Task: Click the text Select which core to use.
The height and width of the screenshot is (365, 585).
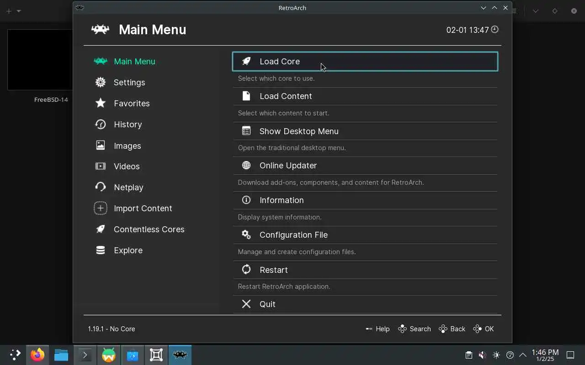Action: click(276, 78)
